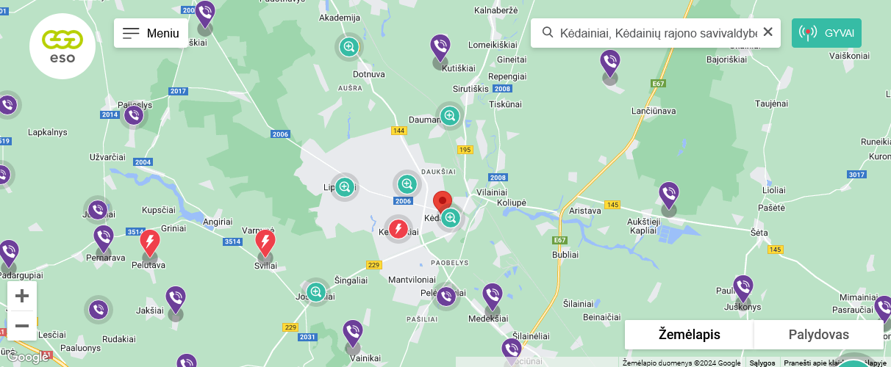Select the red outage marker at Svilliai
The width and height of the screenshot is (891, 367).
click(x=265, y=243)
